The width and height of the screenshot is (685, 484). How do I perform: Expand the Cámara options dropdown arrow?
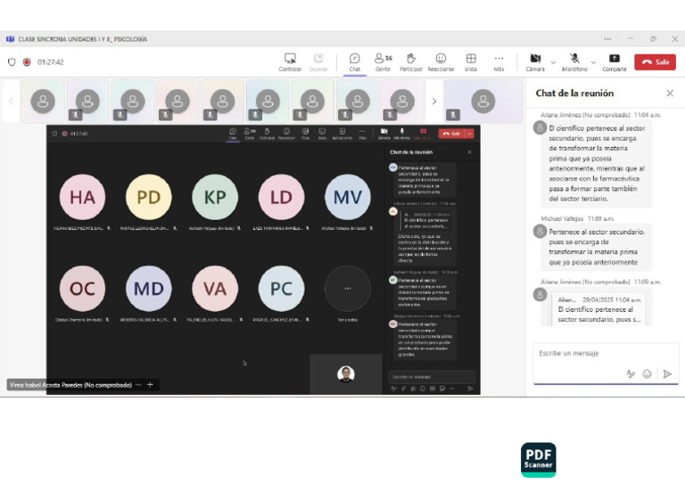tap(554, 62)
